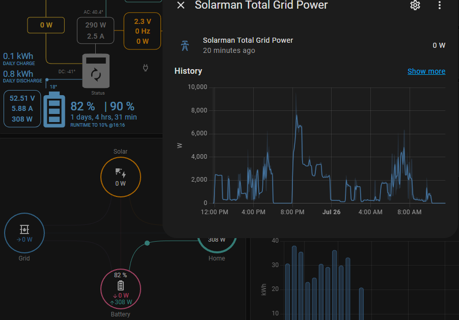Click the 290 W AC power box

pos(95,30)
